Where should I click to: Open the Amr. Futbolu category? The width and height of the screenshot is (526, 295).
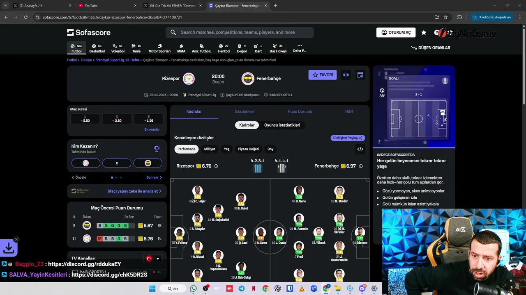[201, 48]
